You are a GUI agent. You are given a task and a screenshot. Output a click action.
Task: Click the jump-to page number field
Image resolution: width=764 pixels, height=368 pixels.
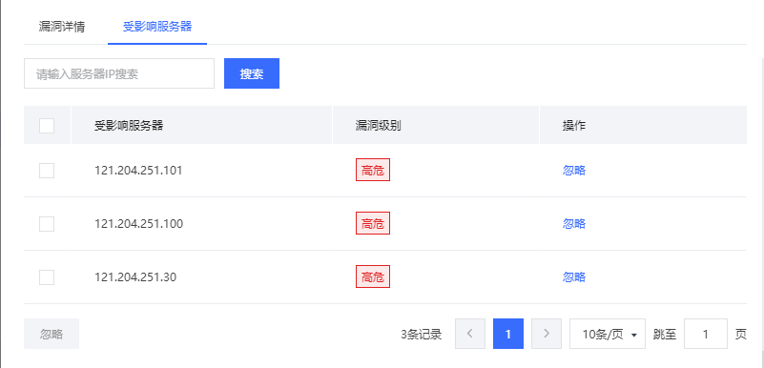pos(706,334)
